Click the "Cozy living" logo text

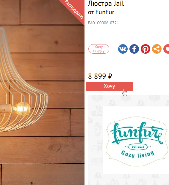coord(138,154)
